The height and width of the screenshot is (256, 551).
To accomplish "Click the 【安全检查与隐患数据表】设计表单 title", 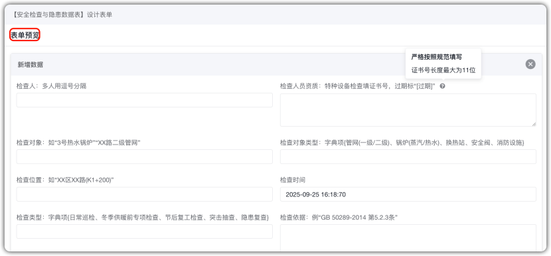I will (62, 15).
